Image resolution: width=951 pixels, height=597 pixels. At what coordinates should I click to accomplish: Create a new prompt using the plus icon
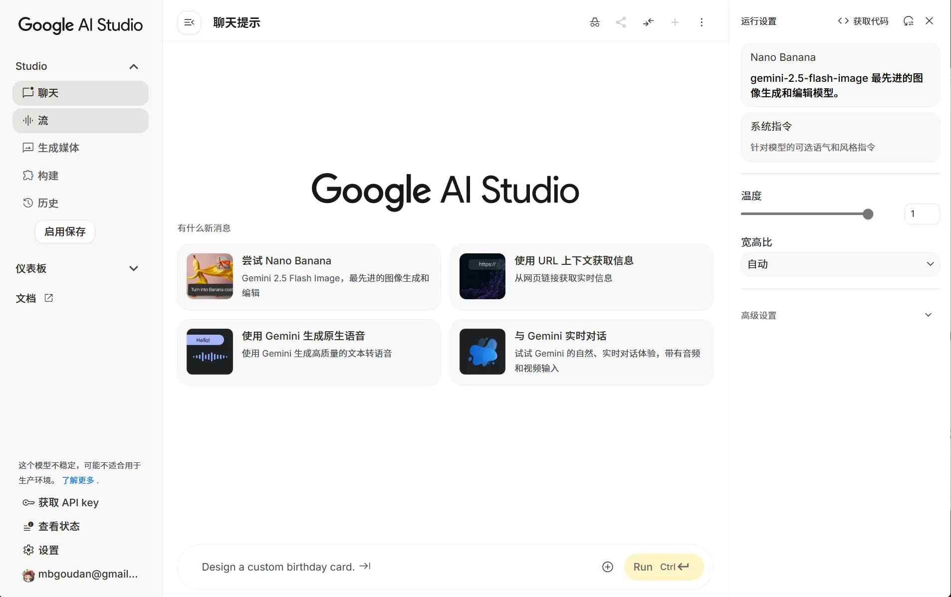point(675,22)
